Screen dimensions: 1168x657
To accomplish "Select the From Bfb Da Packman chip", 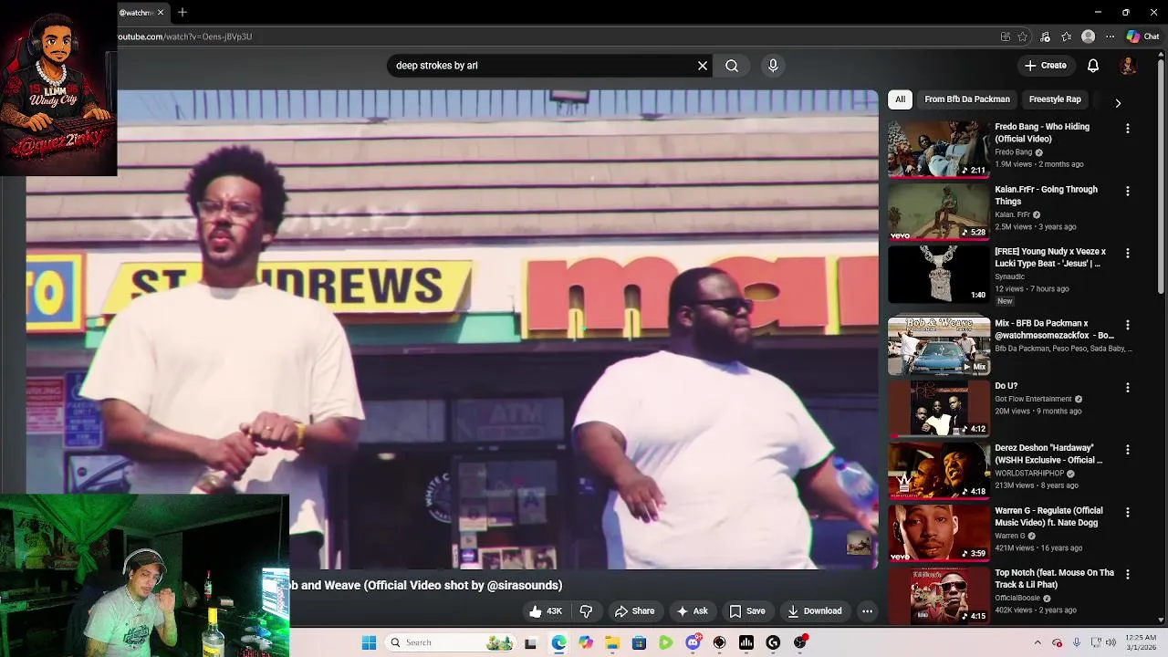I will point(967,99).
